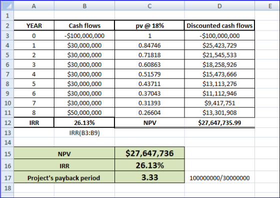The width and height of the screenshot is (280, 198).
Task: Select the year 5 cell
Action: click(34, 83)
